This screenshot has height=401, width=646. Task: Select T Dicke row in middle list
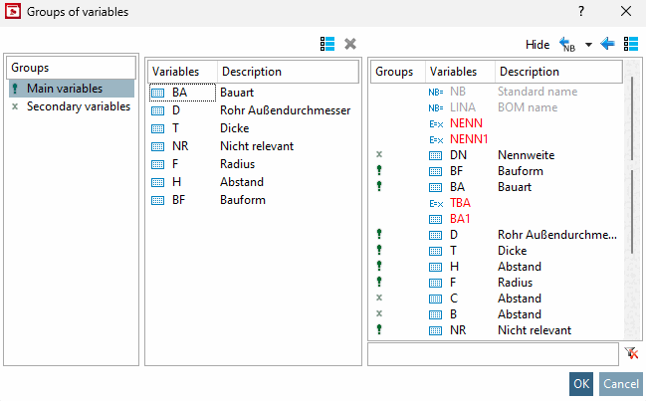[253, 128]
